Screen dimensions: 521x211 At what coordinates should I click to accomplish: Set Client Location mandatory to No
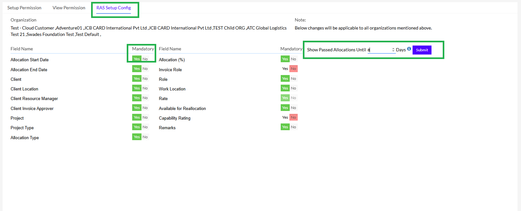pos(145,88)
